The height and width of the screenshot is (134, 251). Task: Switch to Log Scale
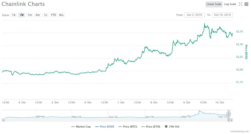click(x=230, y=4)
